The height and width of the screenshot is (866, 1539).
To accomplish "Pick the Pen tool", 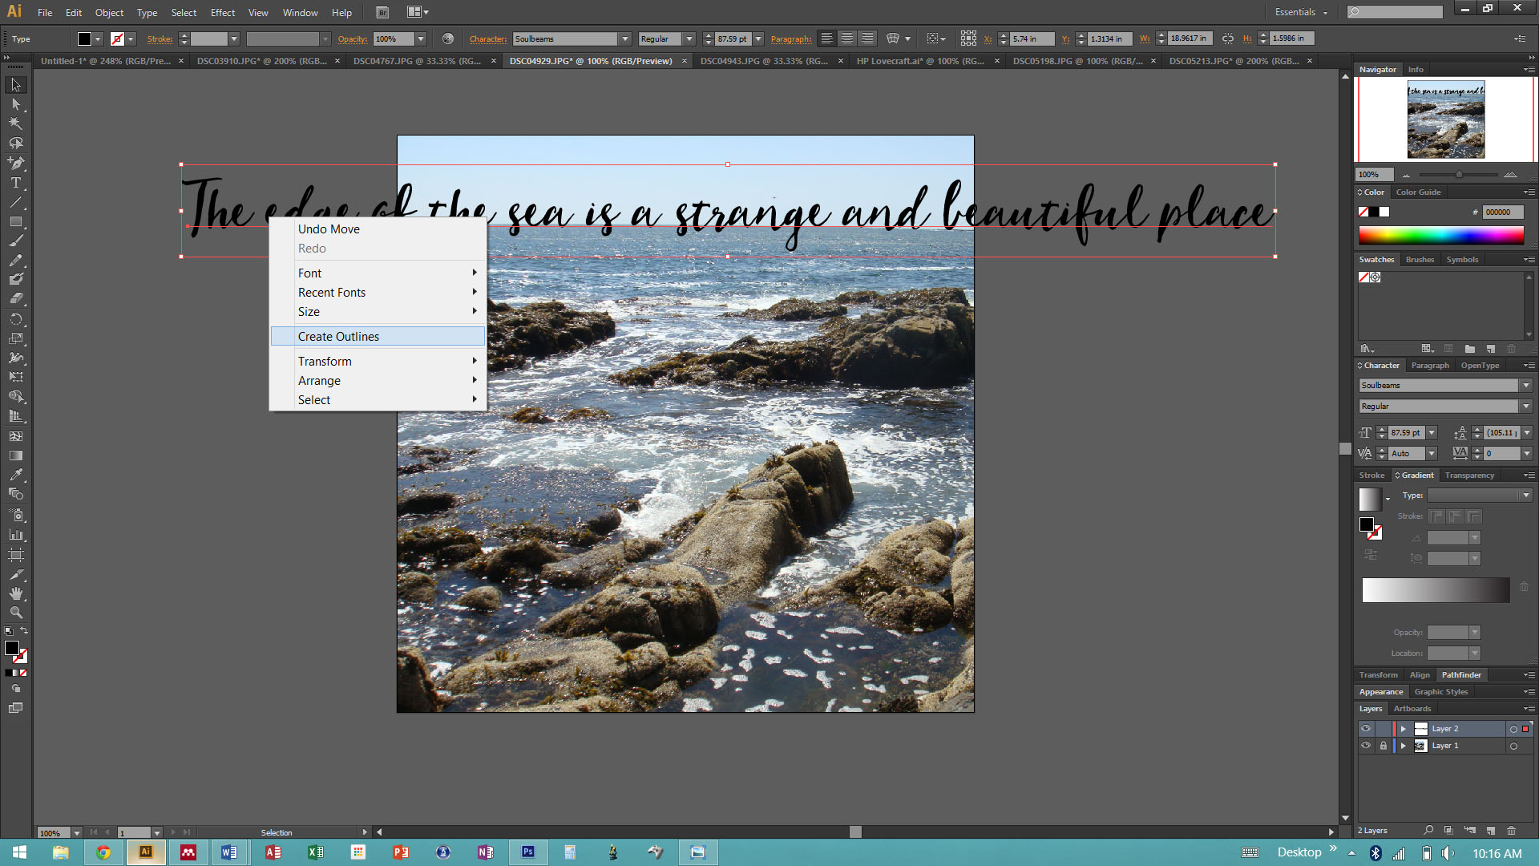I will pyautogui.click(x=15, y=163).
